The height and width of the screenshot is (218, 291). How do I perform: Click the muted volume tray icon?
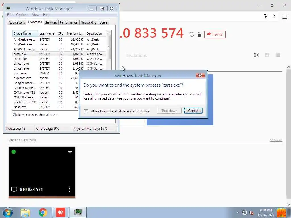tap(252, 213)
